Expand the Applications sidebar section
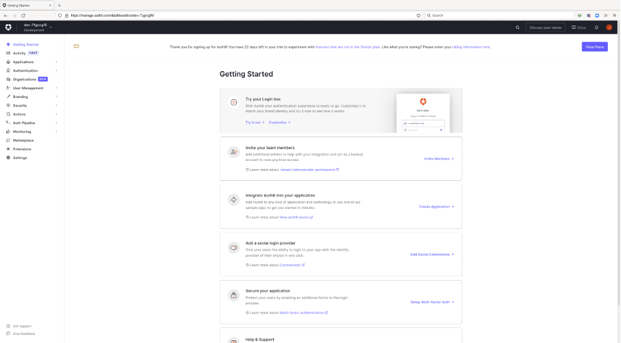The height and width of the screenshot is (343, 621). point(32,62)
